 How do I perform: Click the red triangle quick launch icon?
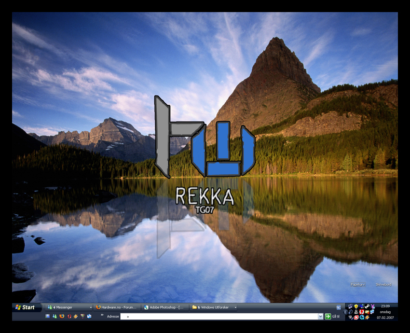(x=82, y=316)
